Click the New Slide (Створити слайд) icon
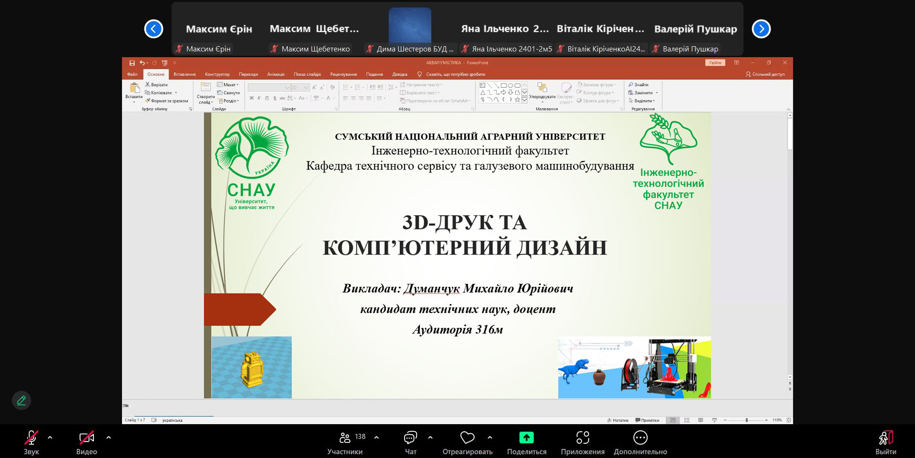Screen dimensions: 915x458 206,87
